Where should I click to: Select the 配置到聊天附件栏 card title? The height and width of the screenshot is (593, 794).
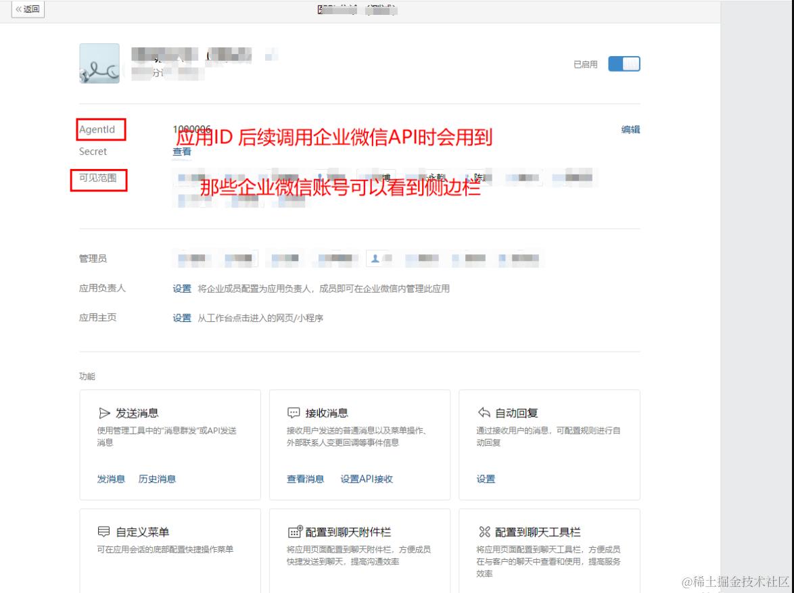[x=348, y=532]
